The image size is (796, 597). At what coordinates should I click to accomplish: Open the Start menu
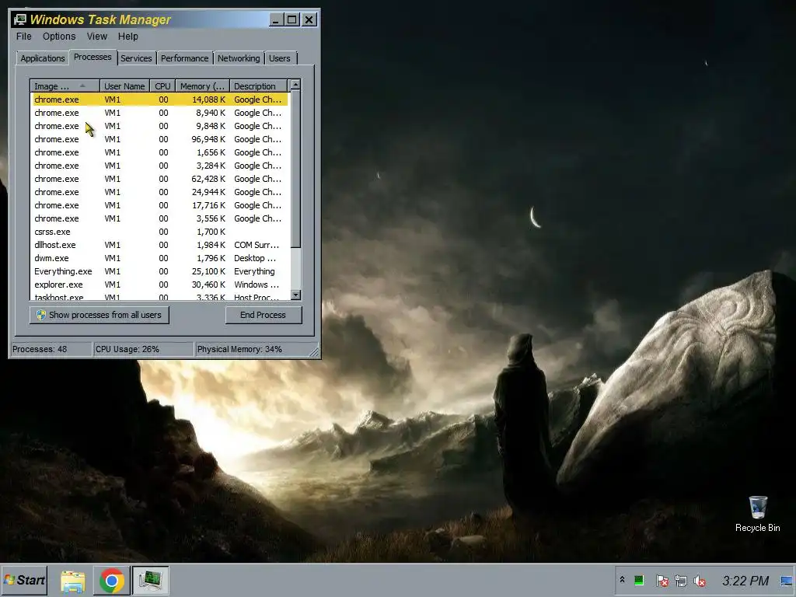pyautogui.click(x=24, y=580)
